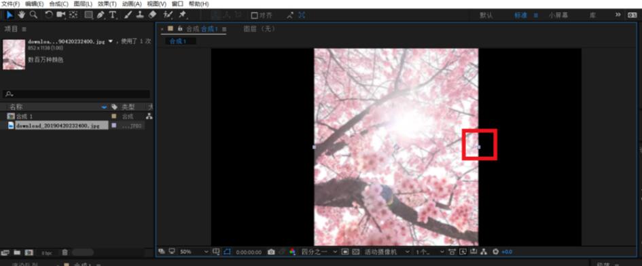Open the 四分之一 resolution dropdown
The width and height of the screenshot is (642, 266).
coord(319,252)
